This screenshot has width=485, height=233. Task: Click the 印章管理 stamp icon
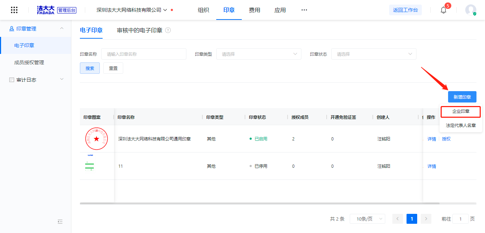[x=12, y=29]
